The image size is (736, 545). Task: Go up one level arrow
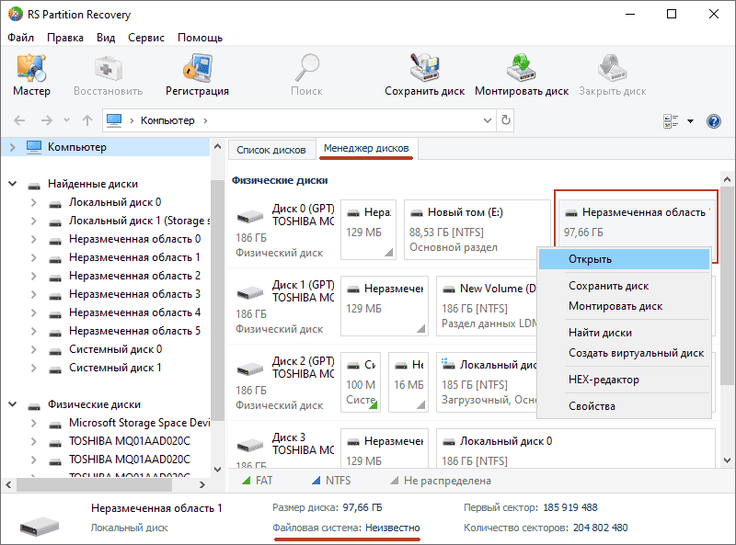pyautogui.click(x=87, y=120)
